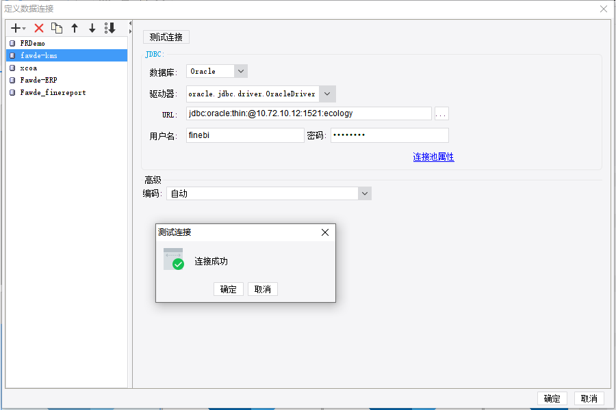Click 取消 at the bottom of main dialog
This screenshot has height=410, width=616.
(x=589, y=398)
